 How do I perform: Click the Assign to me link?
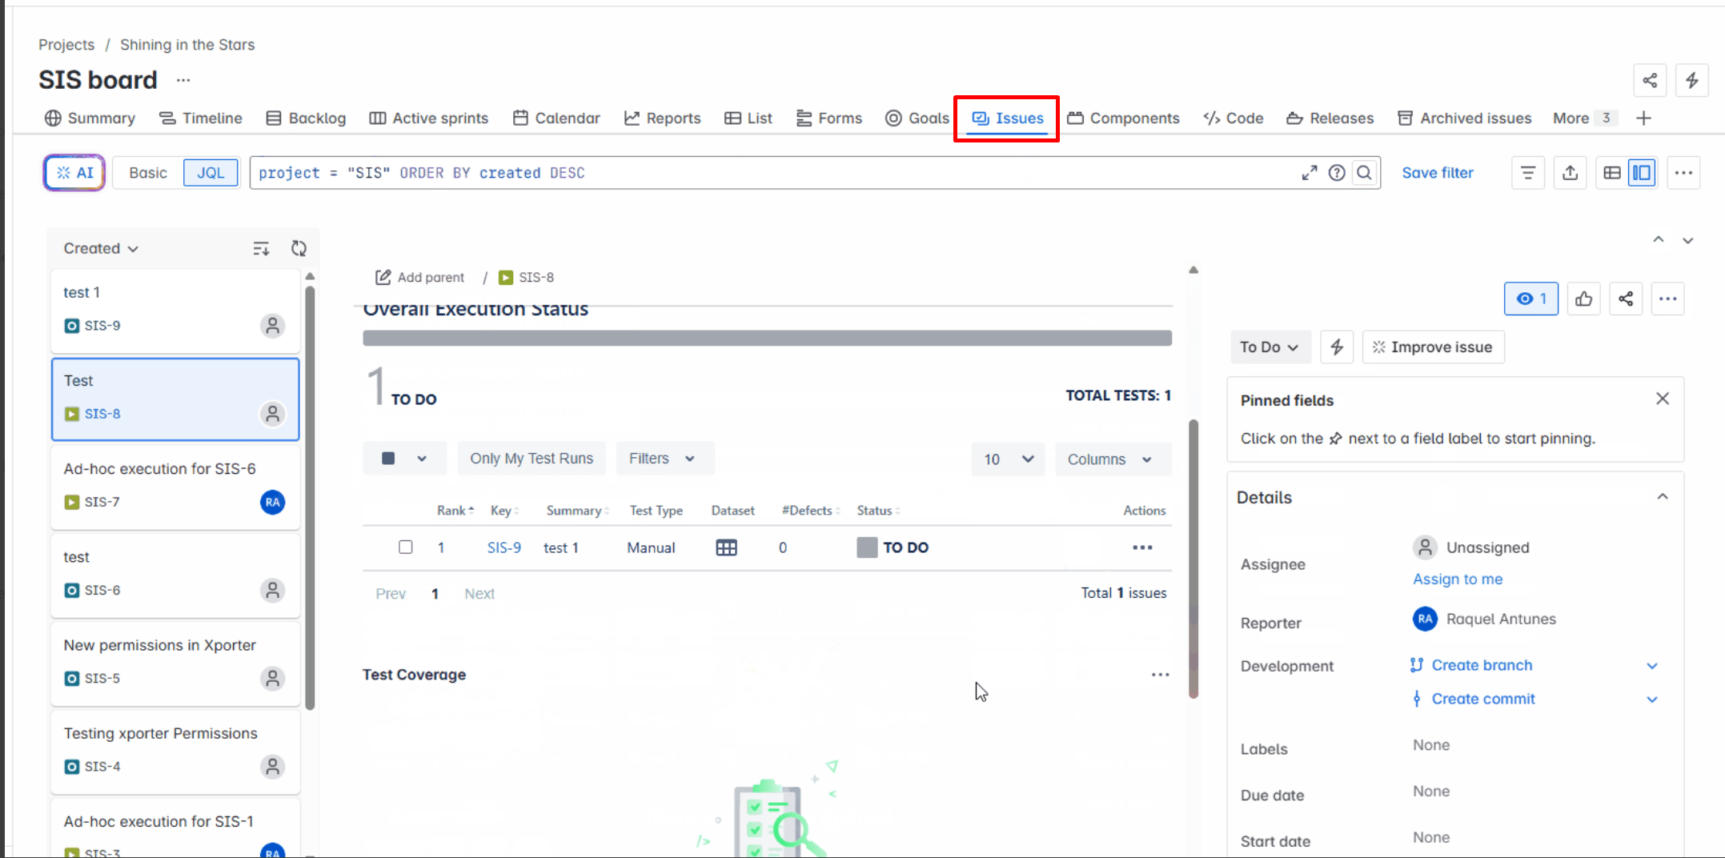pos(1457,579)
